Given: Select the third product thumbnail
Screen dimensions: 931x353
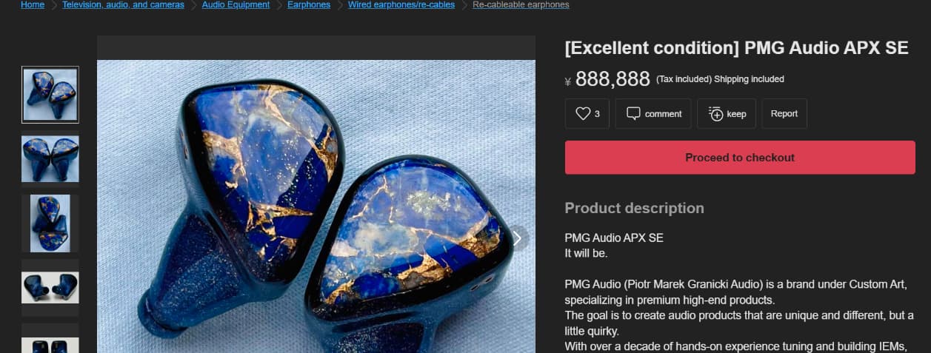Looking at the screenshot, I should (x=50, y=223).
